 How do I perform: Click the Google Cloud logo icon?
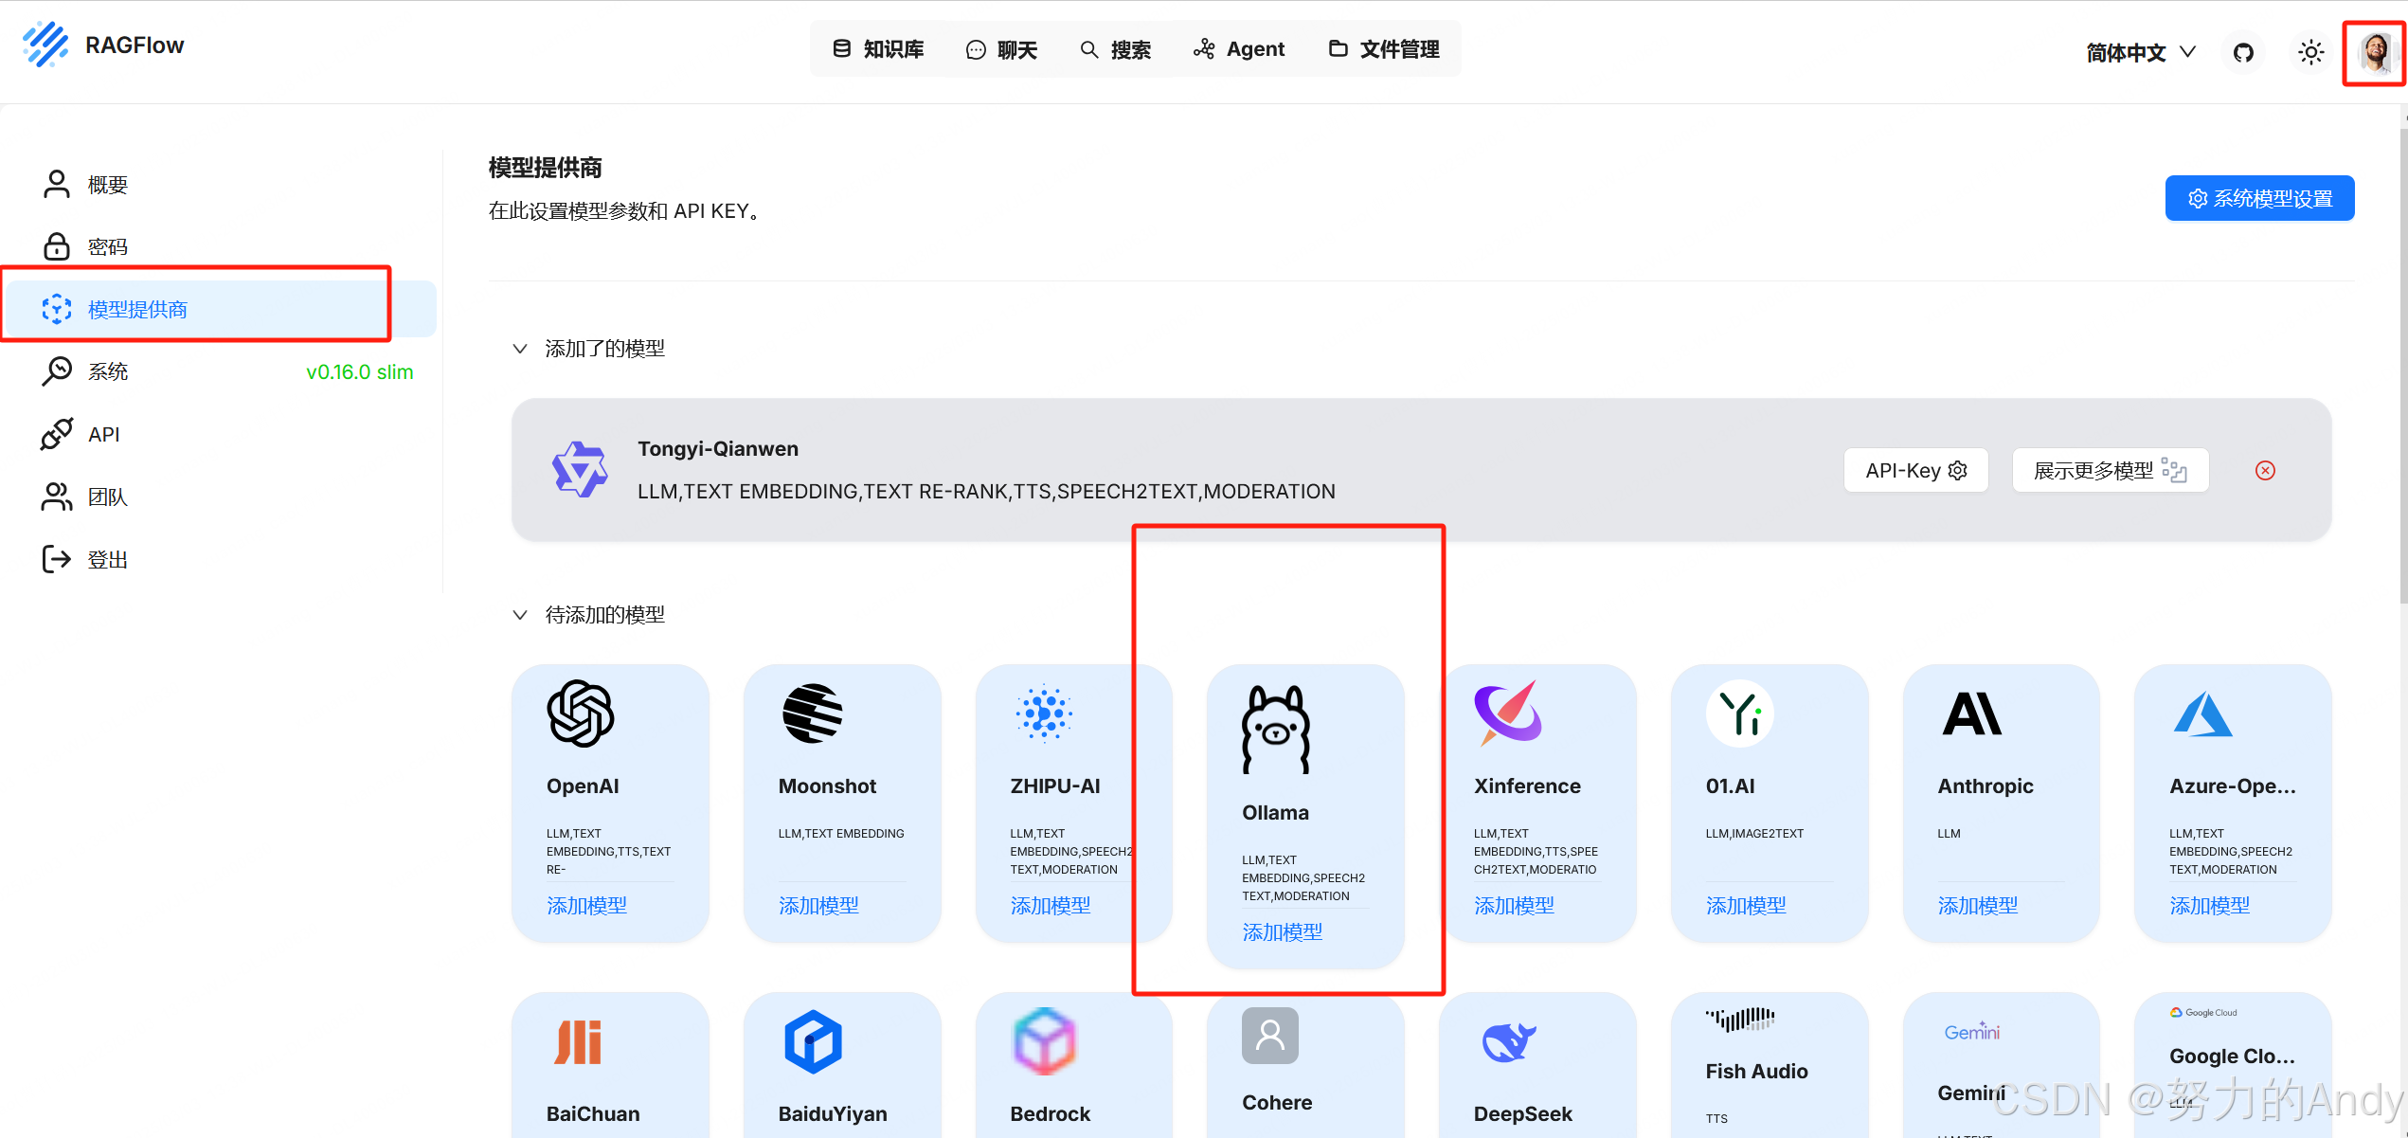coord(2203,1012)
